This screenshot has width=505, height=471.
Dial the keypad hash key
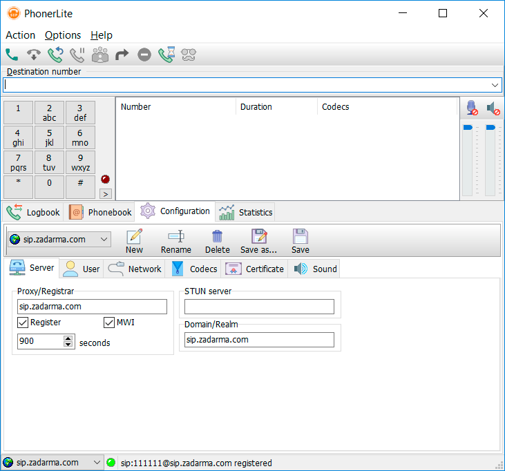click(x=80, y=187)
